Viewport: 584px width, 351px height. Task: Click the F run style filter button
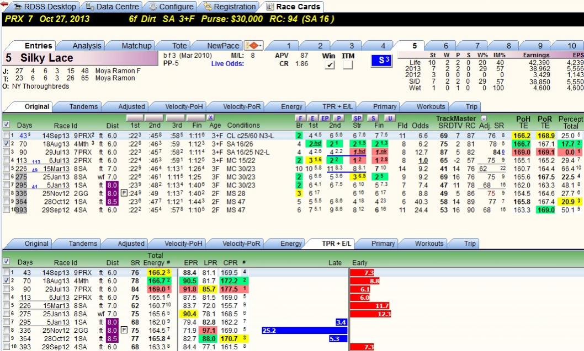click(300, 118)
